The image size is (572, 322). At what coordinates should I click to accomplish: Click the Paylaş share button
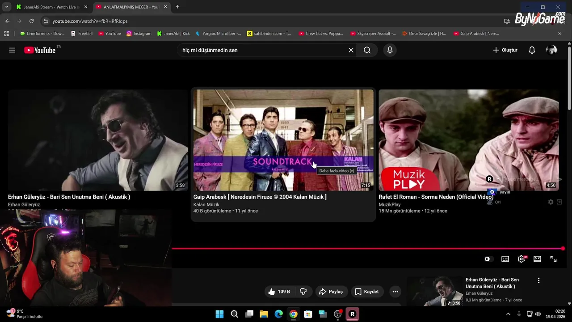tap(332, 292)
